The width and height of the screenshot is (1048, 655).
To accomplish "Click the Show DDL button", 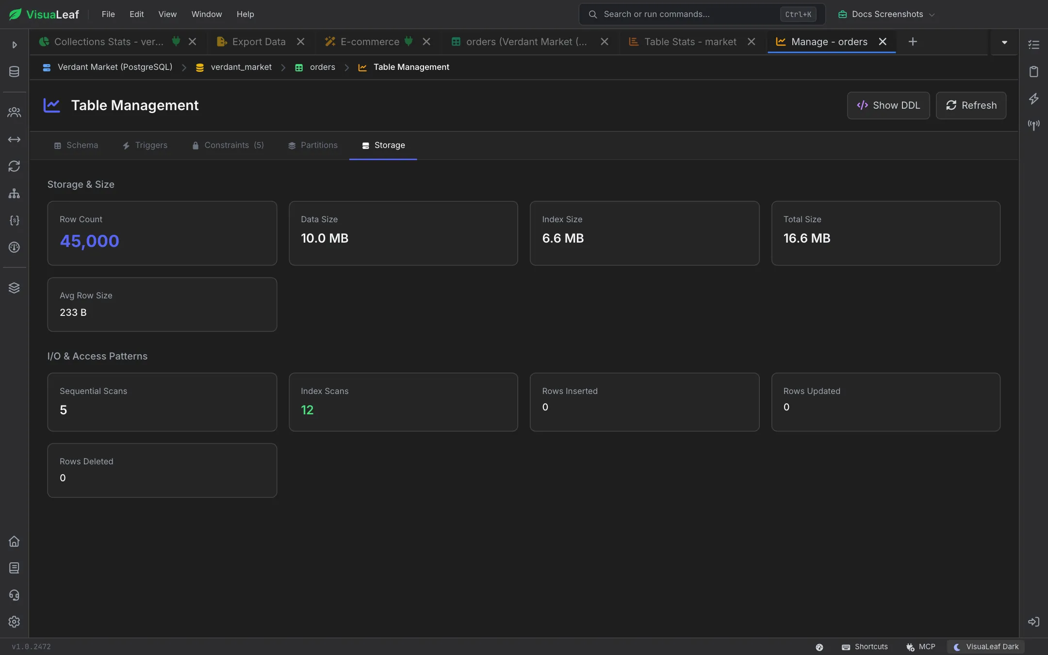I will [x=888, y=105].
